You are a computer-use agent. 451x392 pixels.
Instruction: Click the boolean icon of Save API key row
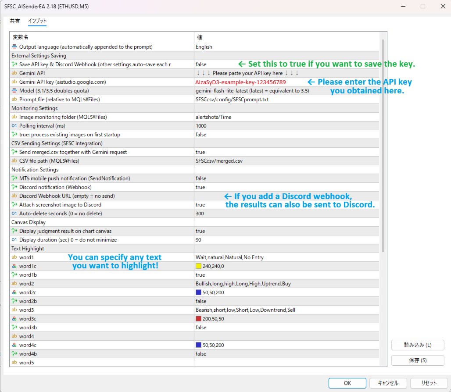click(x=14, y=64)
